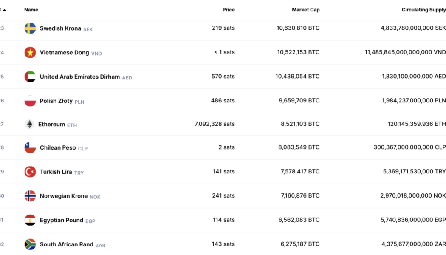Viewport: 446px width, 255px height.
Task: Sort the table by Name
Action: coord(31,9)
